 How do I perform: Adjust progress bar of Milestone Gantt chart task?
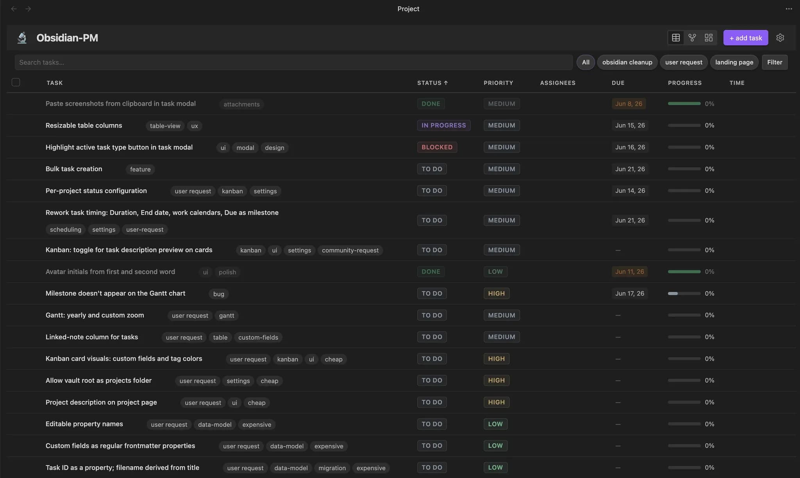point(684,293)
